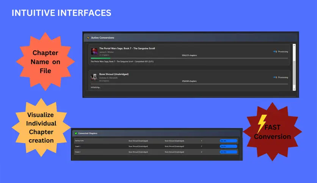The height and width of the screenshot is (183, 317).
Task: Click the green checkmark icon beside Converted Chapters
Action: (x=76, y=133)
